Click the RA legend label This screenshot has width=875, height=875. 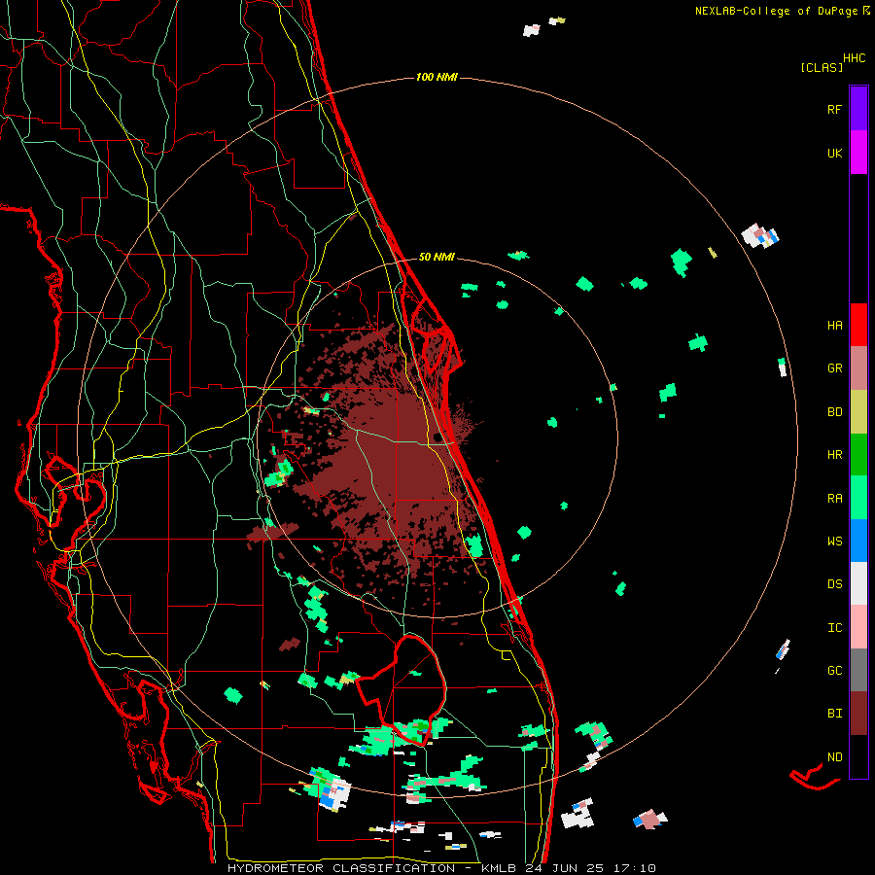[x=834, y=499]
